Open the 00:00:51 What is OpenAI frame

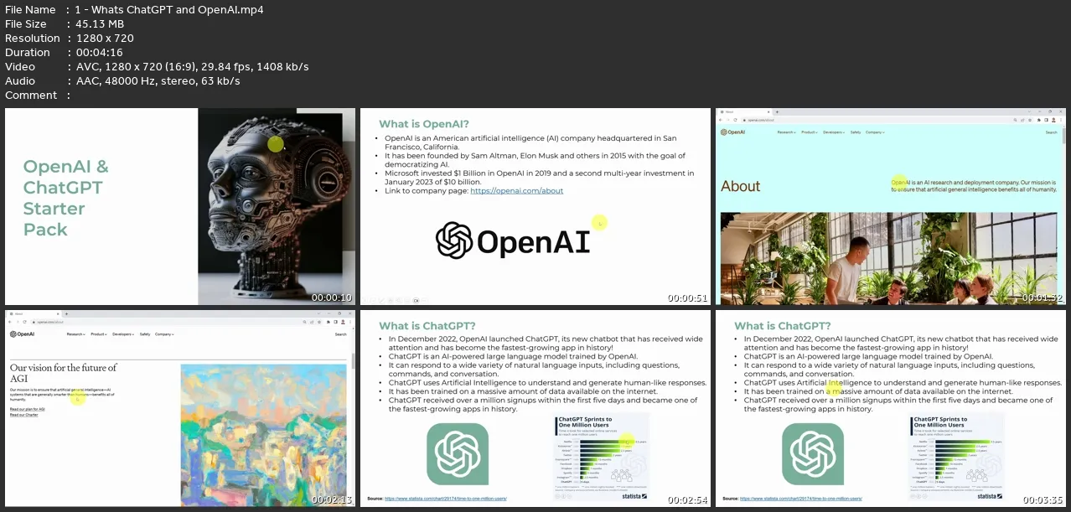535,206
